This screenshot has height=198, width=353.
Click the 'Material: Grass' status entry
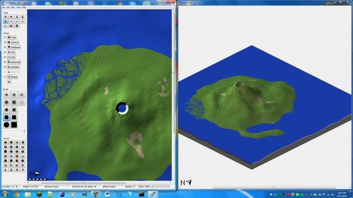click(51, 186)
